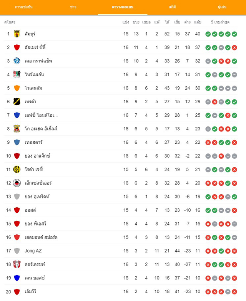
Task: Click the โรด้า เจซี club crest
Action: click(x=17, y=170)
